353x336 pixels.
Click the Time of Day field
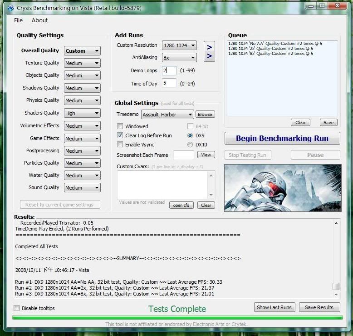(x=169, y=83)
